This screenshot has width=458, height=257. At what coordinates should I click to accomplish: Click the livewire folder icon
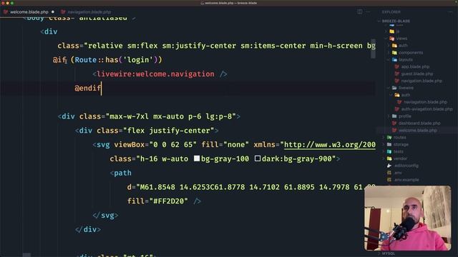pyautogui.click(x=394, y=88)
